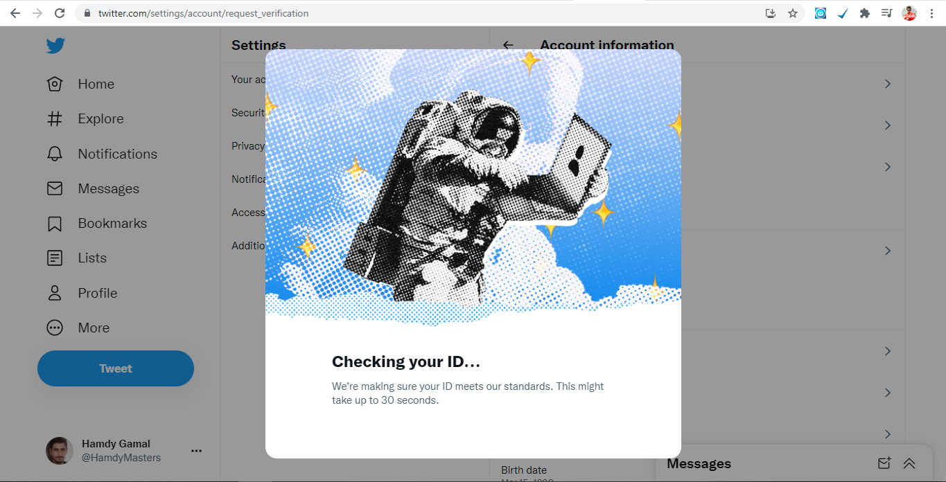Open account options next to @HamdyMasters
Image resolution: width=946 pixels, height=482 pixels.
tap(196, 451)
